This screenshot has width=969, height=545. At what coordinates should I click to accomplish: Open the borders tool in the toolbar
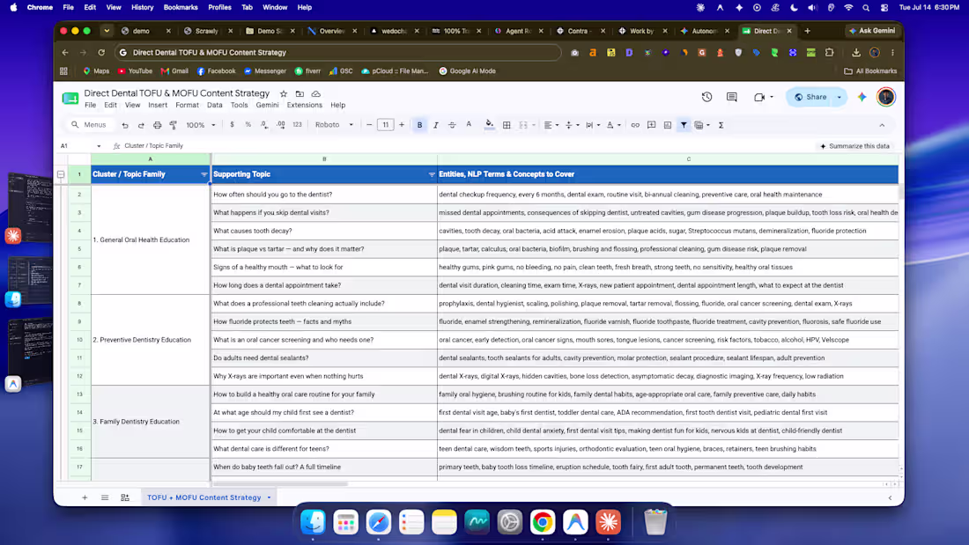(507, 125)
